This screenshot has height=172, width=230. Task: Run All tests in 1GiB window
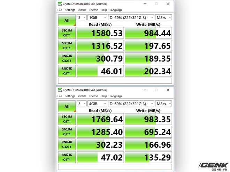pyautogui.click(x=67, y=20)
